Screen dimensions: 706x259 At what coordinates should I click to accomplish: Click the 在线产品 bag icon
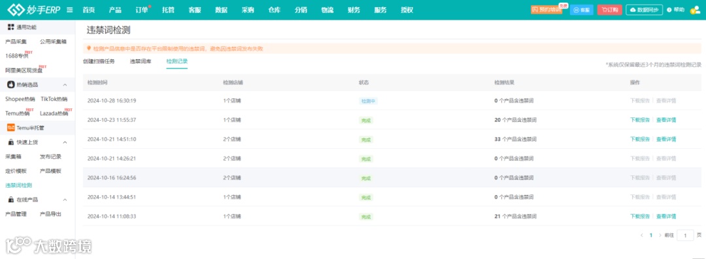[11, 200]
